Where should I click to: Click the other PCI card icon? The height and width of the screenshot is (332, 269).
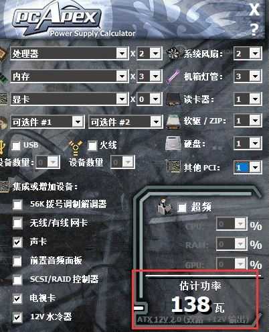pyautogui.click(x=173, y=166)
